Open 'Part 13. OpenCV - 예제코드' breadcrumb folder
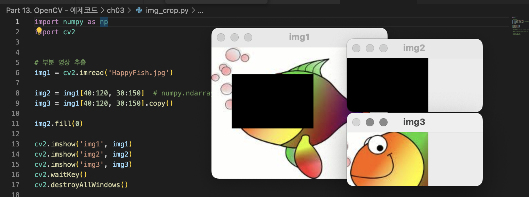This screenshot has height=197, width=529. pos(52,10)
